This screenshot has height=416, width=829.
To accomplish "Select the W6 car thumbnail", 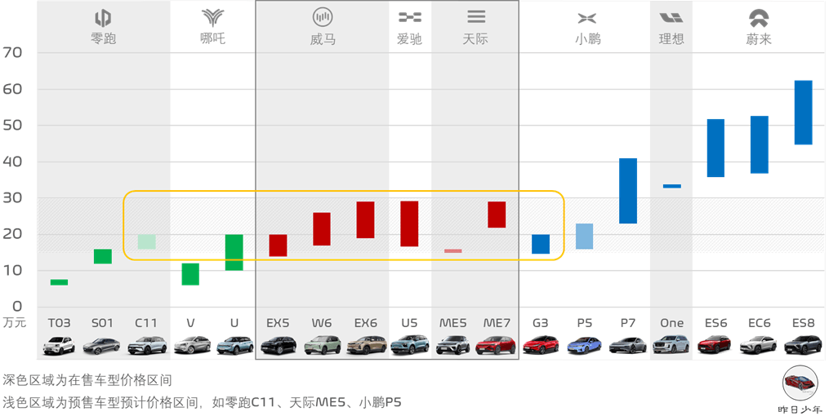I will coord(323,345).
